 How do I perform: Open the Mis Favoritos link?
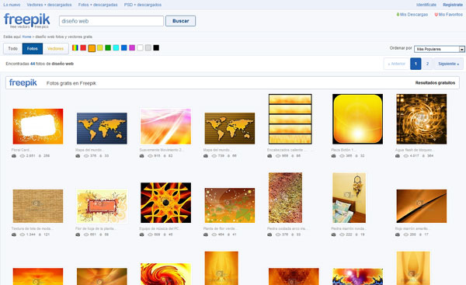[450, 14]
